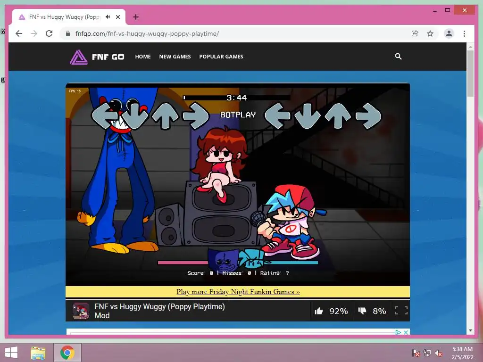Click the scrollbar down arrow
This screenshot has width=483, height=362.
pyautogui.click(x=470, y=330)
